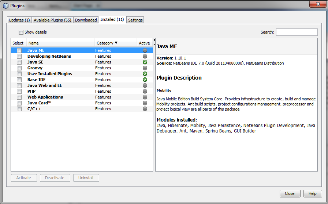Click the Plugins window cube icon

pyautogui.click(x=6, y=6)
